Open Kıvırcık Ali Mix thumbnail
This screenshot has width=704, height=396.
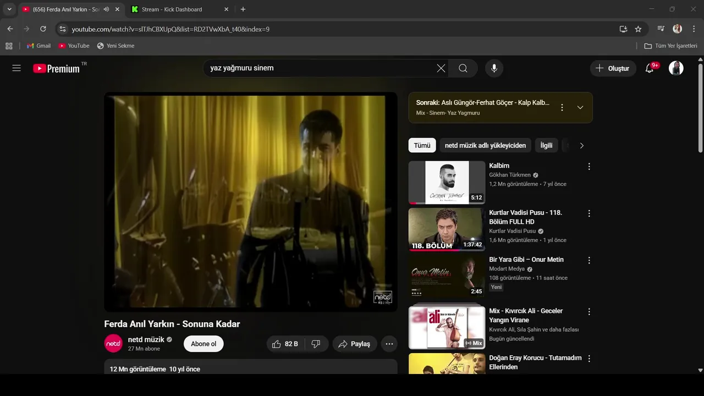pyautogui.click(x=447, y=327)
